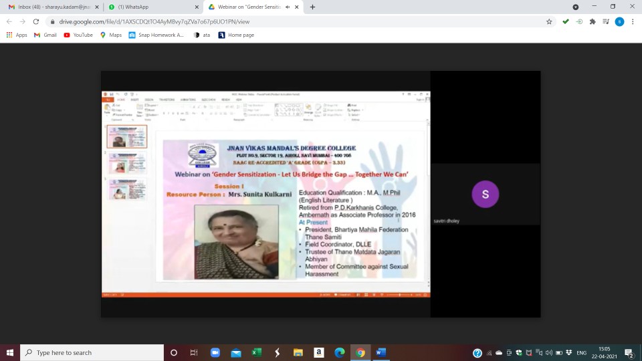
Task: Click the Chrome icon on the taskbar
Action: coord(360,352)
